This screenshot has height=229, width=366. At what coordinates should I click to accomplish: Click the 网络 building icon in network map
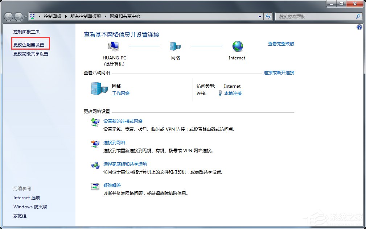[175, 46]
